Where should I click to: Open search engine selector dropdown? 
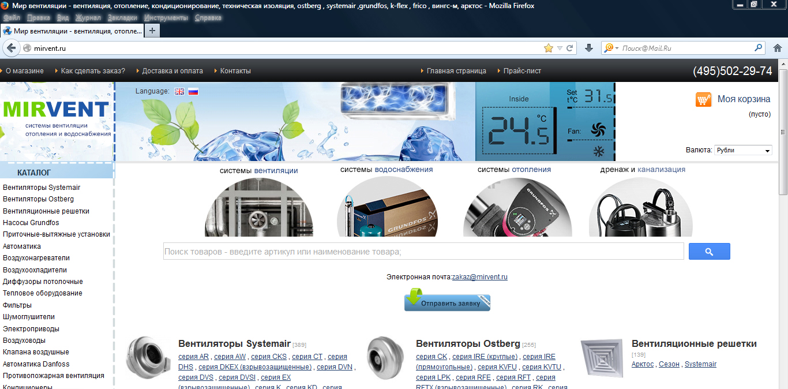[611, 48]
